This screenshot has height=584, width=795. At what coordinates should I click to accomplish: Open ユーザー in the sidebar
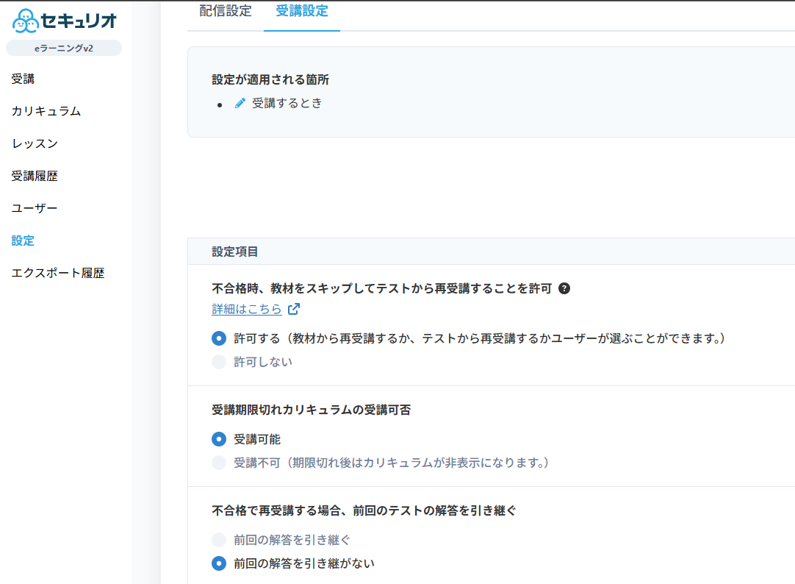(x=35, y=208)
